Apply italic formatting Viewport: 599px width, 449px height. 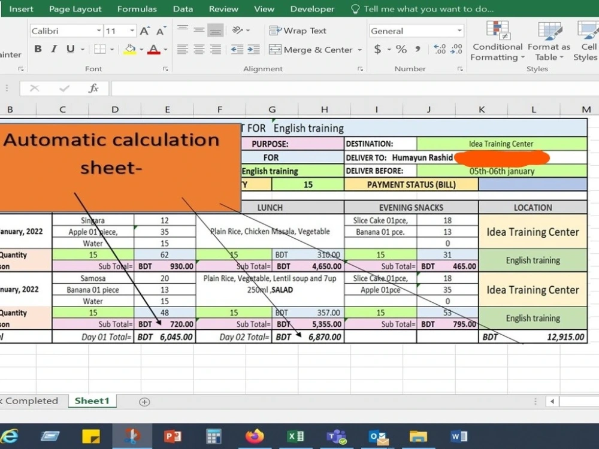(53, 49)
